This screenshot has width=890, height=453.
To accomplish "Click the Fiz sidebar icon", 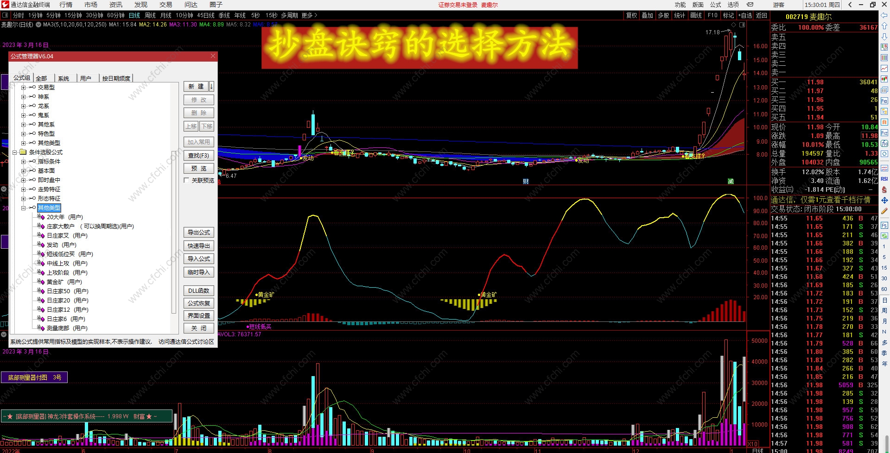I will coord(884,133).
